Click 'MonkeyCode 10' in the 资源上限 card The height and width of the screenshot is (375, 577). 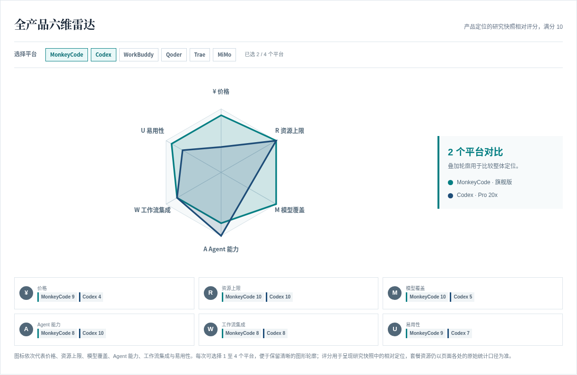(x=243, y=297)
